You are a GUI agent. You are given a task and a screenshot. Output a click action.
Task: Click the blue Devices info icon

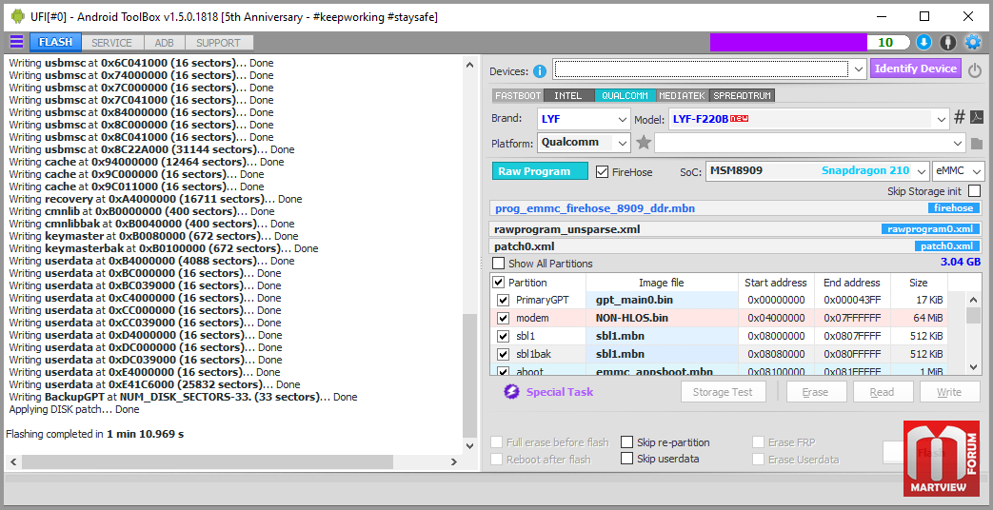[x=540, y=70]
